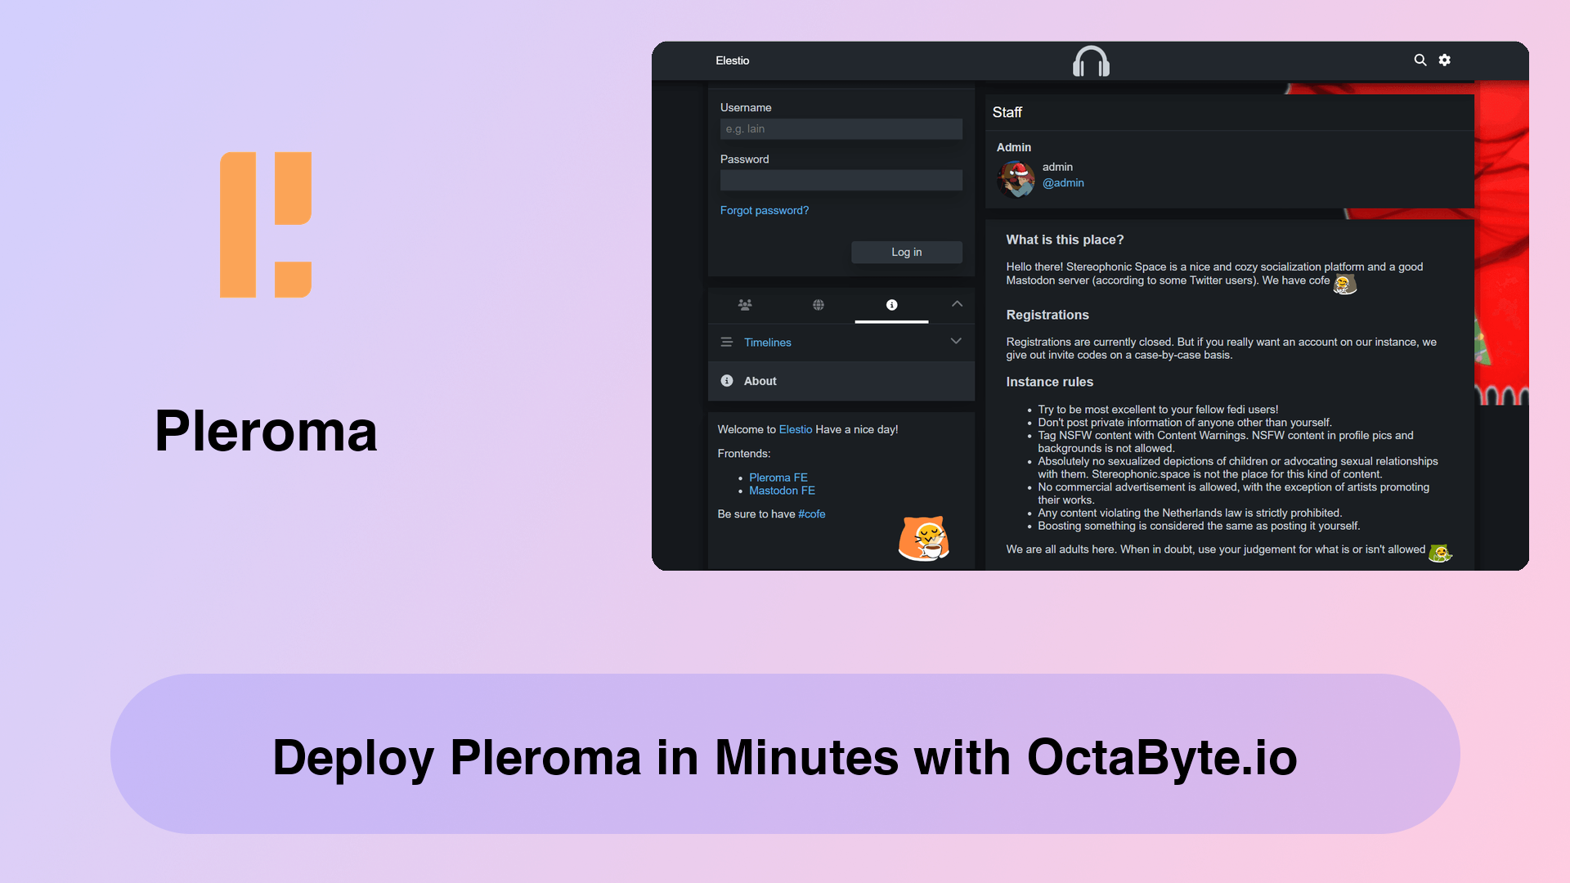This screenshot has height=883, width=1570.
Task: Click the Pleroma FE frontend link
Action: click(x=778, y=477)
